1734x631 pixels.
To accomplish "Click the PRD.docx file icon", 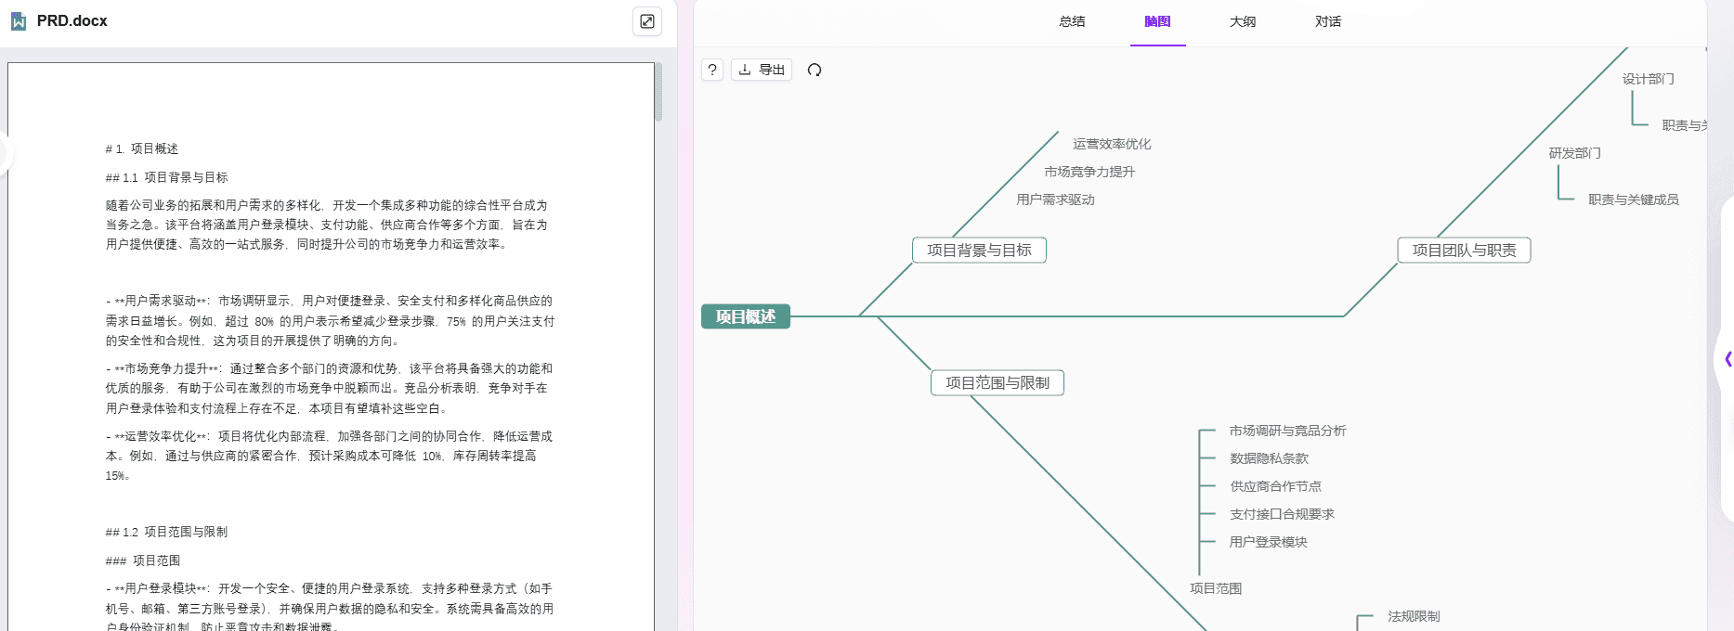I will click(x=19, y=21).
